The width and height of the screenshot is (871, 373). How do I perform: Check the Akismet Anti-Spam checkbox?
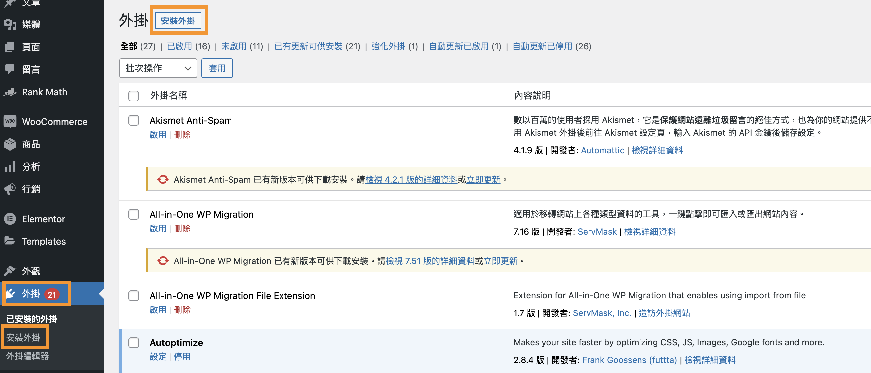[x=133, y=120]
